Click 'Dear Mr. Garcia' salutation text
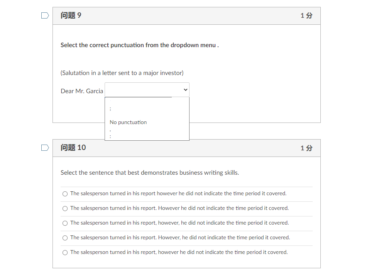The width and height of the screenshot is (391, 276). point(81,91)
